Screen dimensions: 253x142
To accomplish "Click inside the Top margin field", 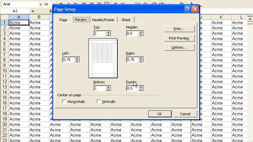I will 100,34.
